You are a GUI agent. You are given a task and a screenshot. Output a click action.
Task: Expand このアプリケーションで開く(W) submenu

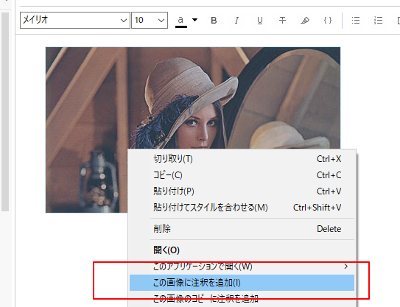coord(242,267)
